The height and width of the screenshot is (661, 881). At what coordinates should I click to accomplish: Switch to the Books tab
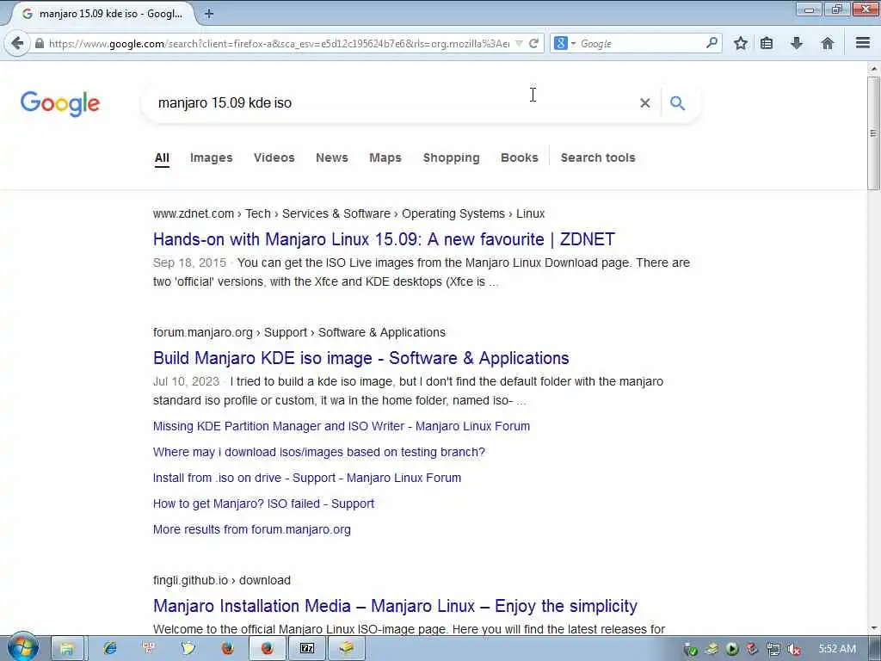pyautogui.click(x=519, y=158)
